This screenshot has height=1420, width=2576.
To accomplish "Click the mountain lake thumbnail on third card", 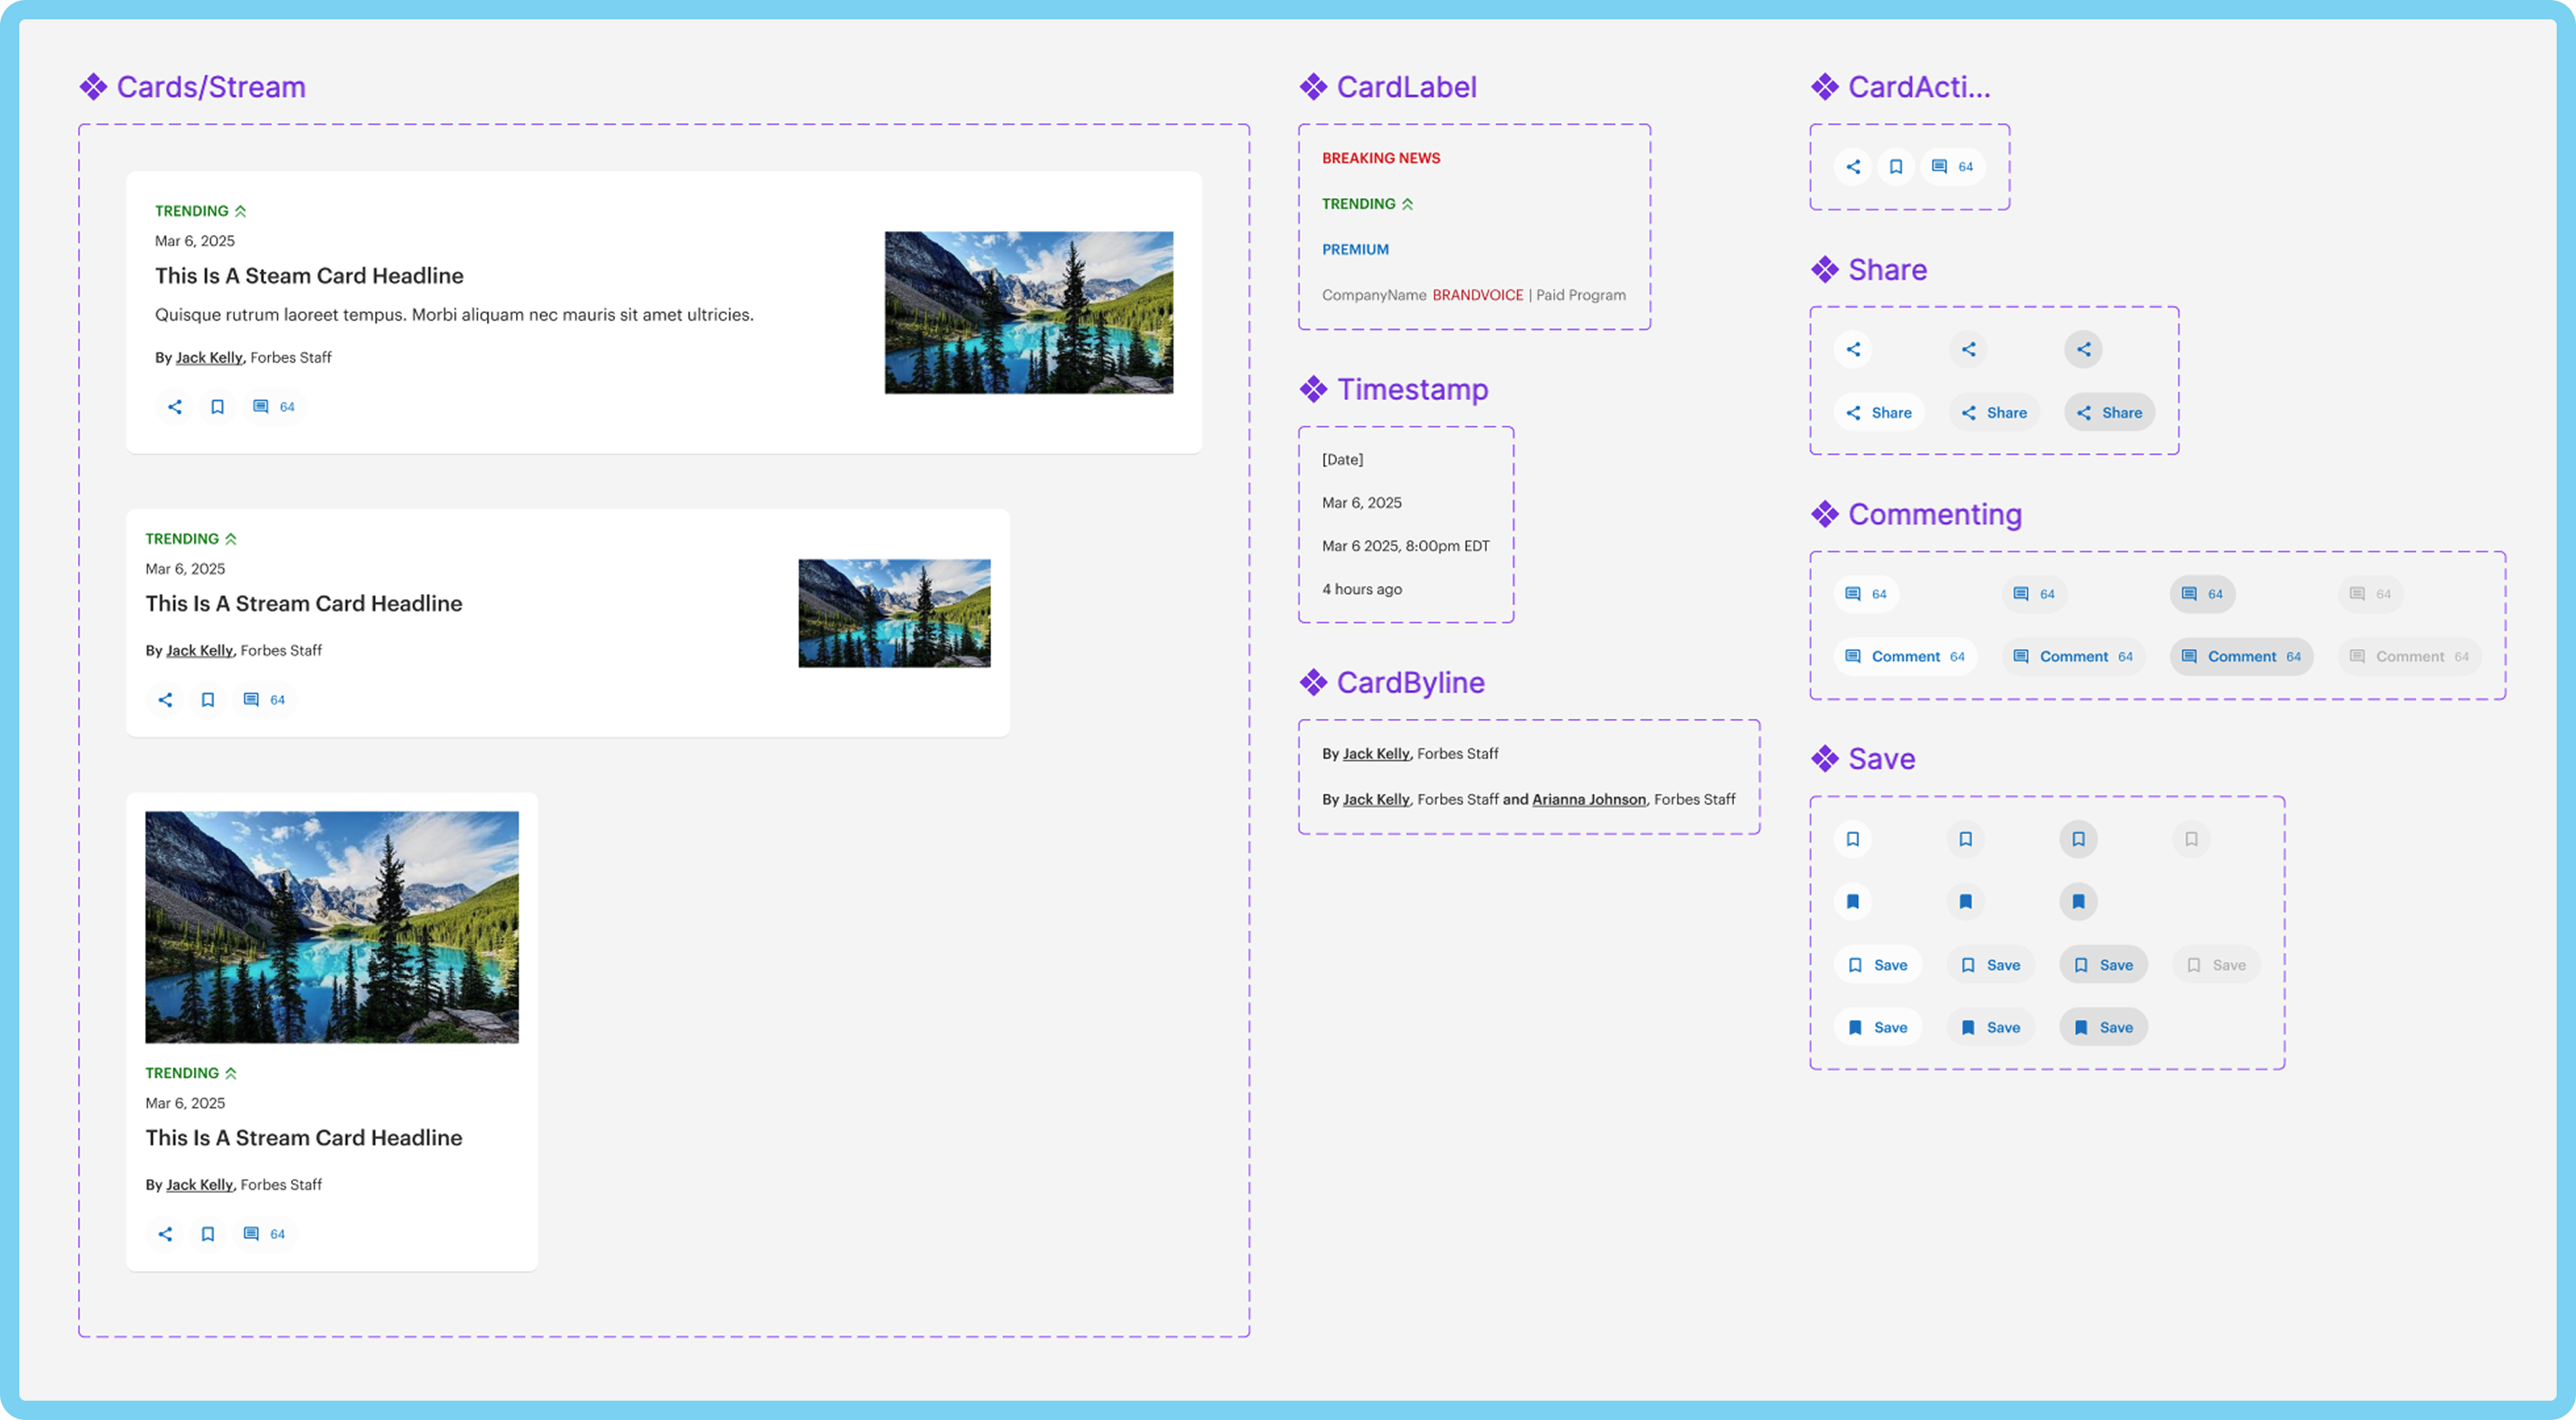I will tap(332, 927).
